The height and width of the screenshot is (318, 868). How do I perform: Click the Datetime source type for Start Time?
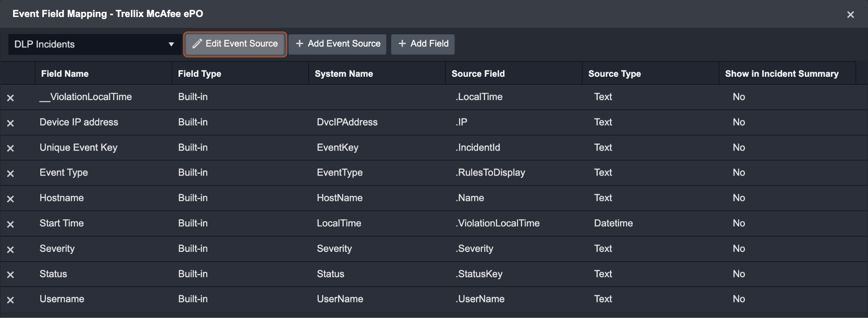[613, 223]
